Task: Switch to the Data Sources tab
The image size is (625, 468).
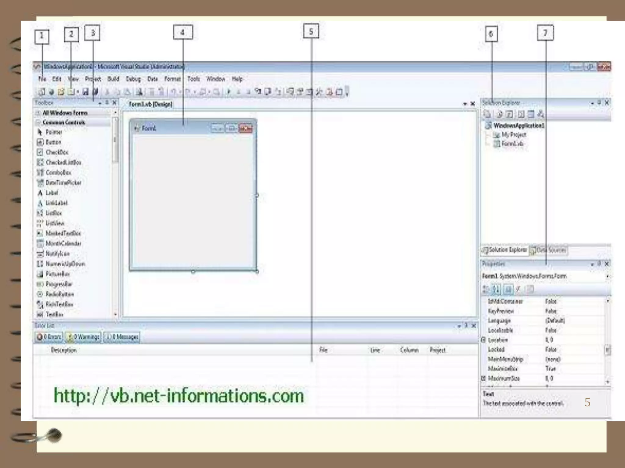Action: [548, 250]
